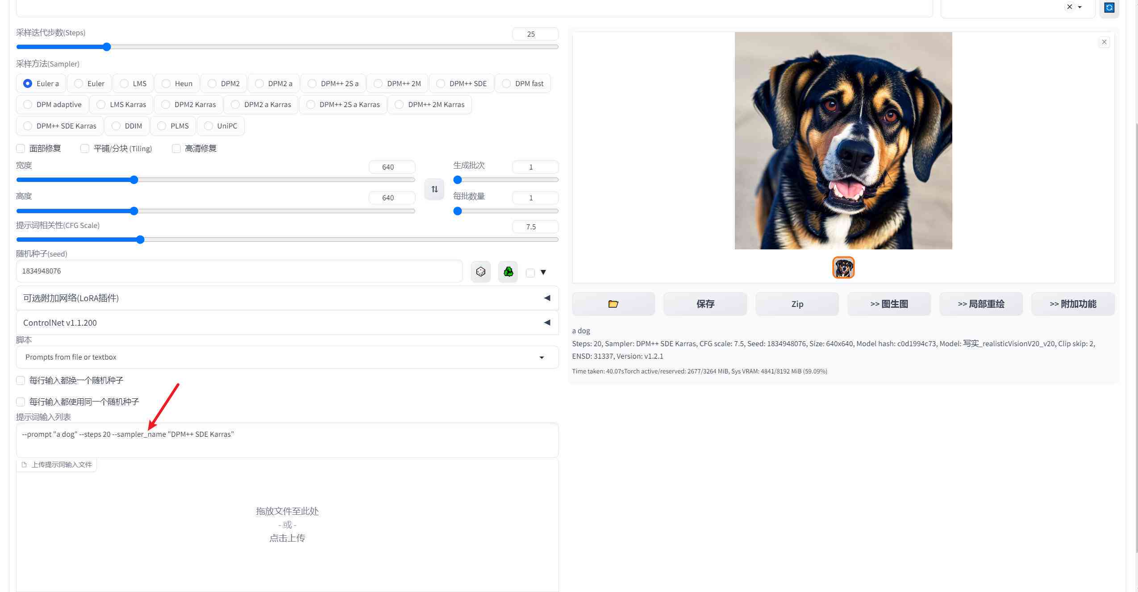Adjust the Steps slider
This screenshot has height=592, width=1138.
(287, 47)
